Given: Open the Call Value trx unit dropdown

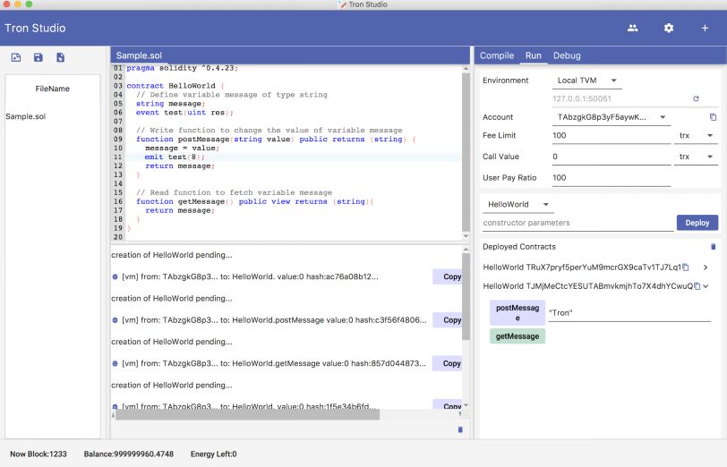Looking at the screenshot, I should (696, 157).
